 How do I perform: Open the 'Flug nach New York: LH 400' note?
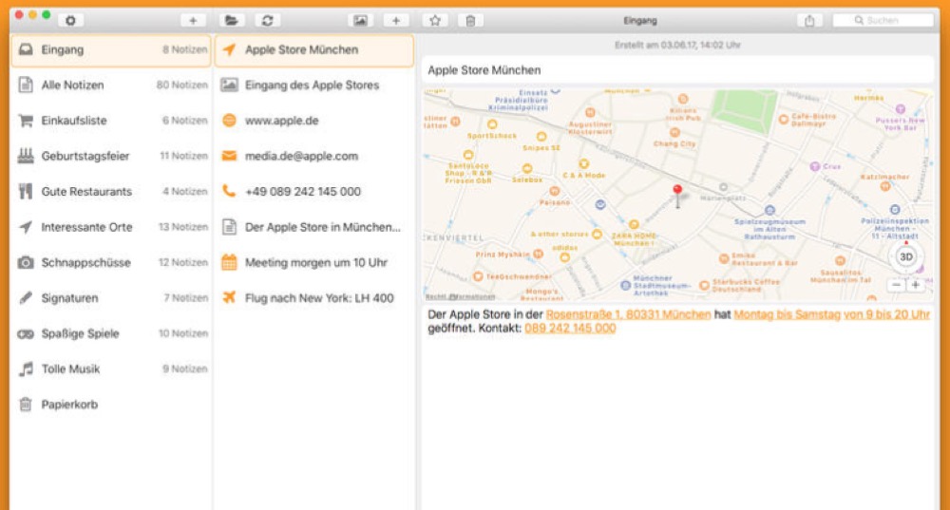318,298
